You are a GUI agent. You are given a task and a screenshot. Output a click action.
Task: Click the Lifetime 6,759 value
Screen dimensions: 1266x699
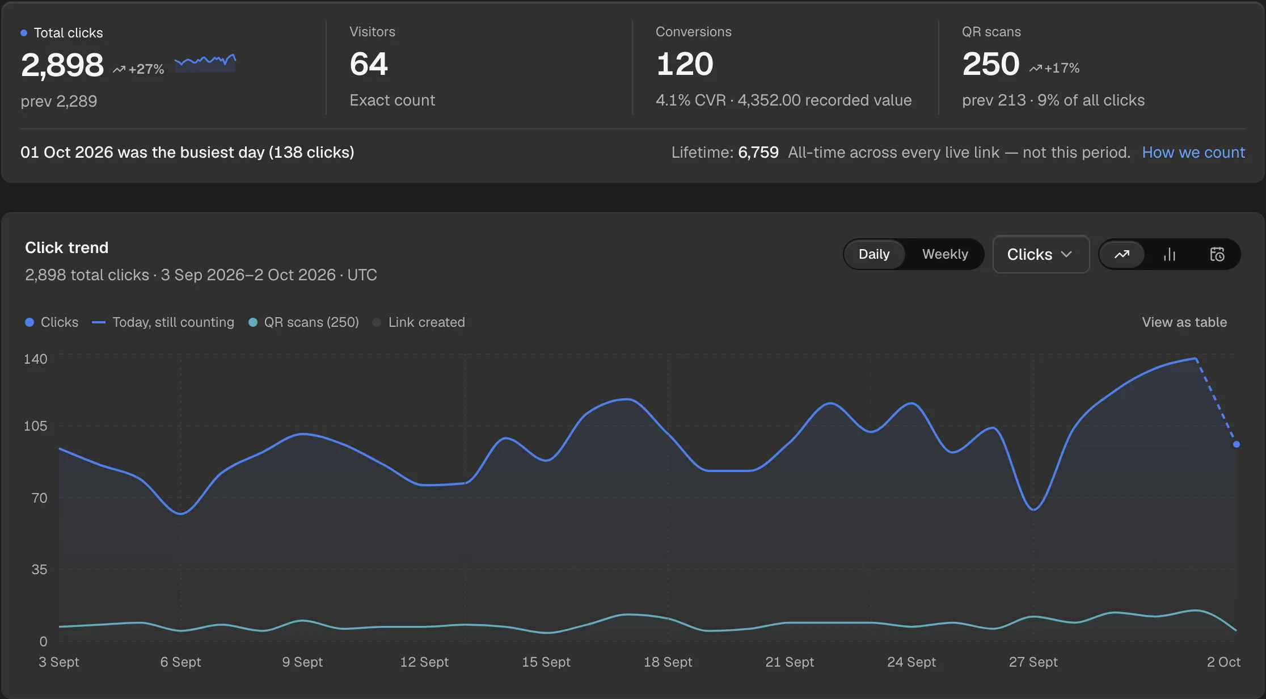click(758, 152)
